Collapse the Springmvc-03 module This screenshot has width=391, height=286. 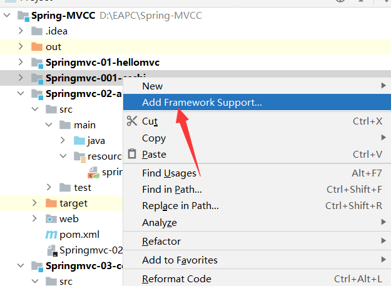coord(21,265)
